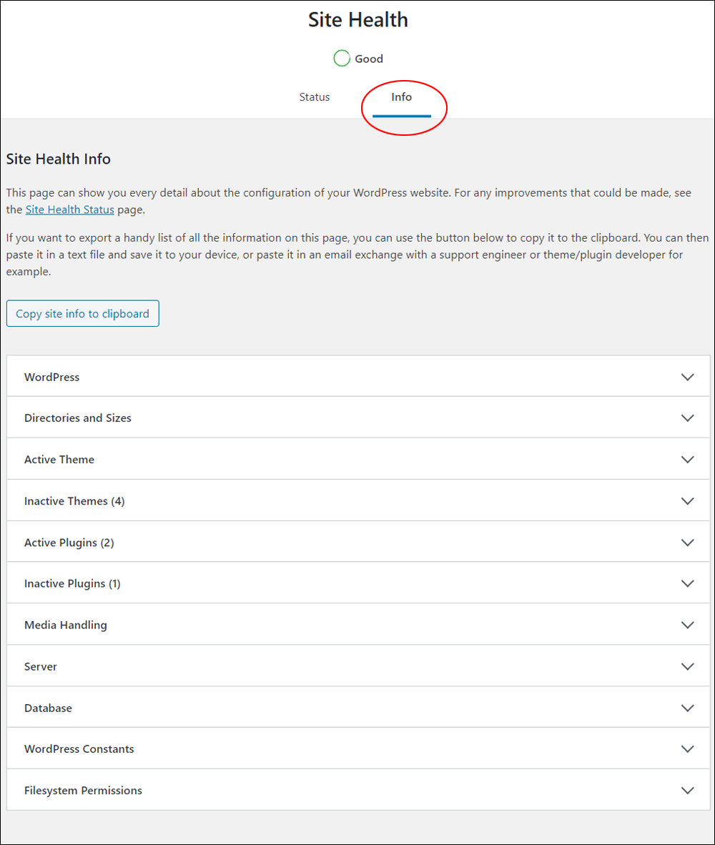This screenshot has width=715, height=845.
Task: Expand the WordPress section chevron
Action: [687, 377]
